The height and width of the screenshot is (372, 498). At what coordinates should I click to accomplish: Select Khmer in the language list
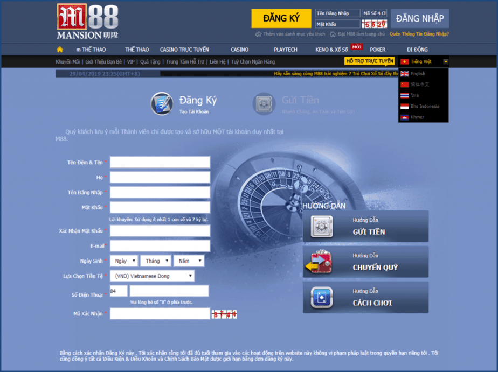click(x=417, y=117)
